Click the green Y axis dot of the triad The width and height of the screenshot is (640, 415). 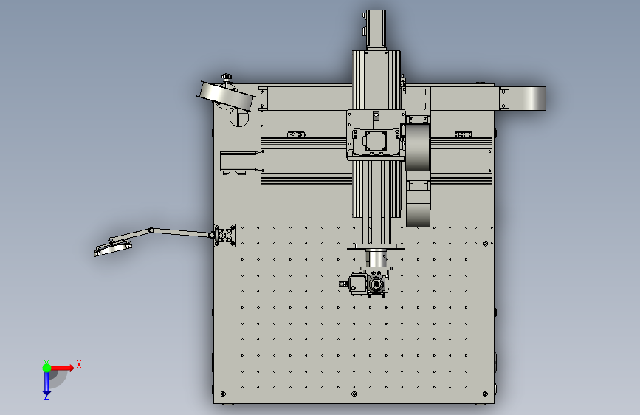[47, 368]
